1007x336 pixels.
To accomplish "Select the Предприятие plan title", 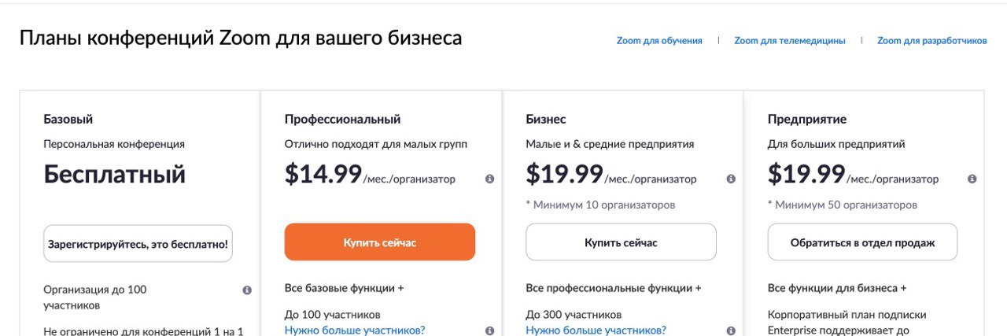I will click(x=807, y=120).
